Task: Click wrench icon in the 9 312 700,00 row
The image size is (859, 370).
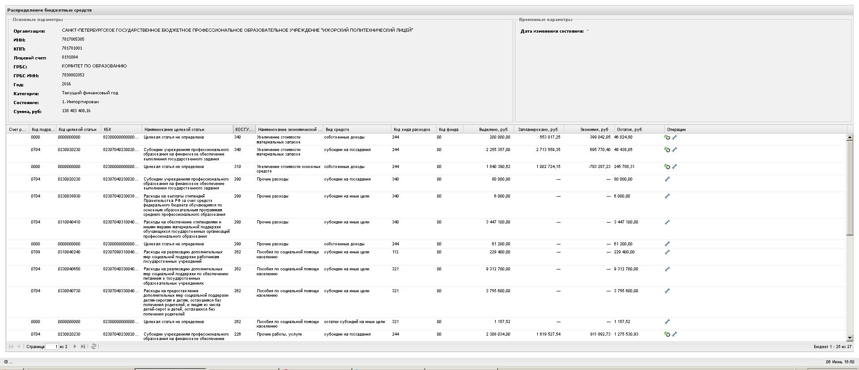Action: point(667,269)
